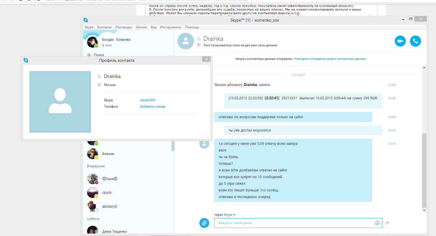Click the question mark icon under Drainka header
The width and height of the screenshot is (436, 236).
tap(199, 45)
